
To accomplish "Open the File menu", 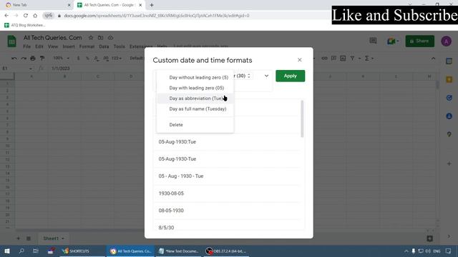I will point(27,46).
